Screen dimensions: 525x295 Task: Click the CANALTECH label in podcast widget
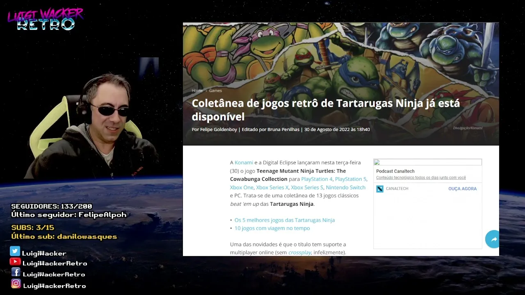coord(397,189)
